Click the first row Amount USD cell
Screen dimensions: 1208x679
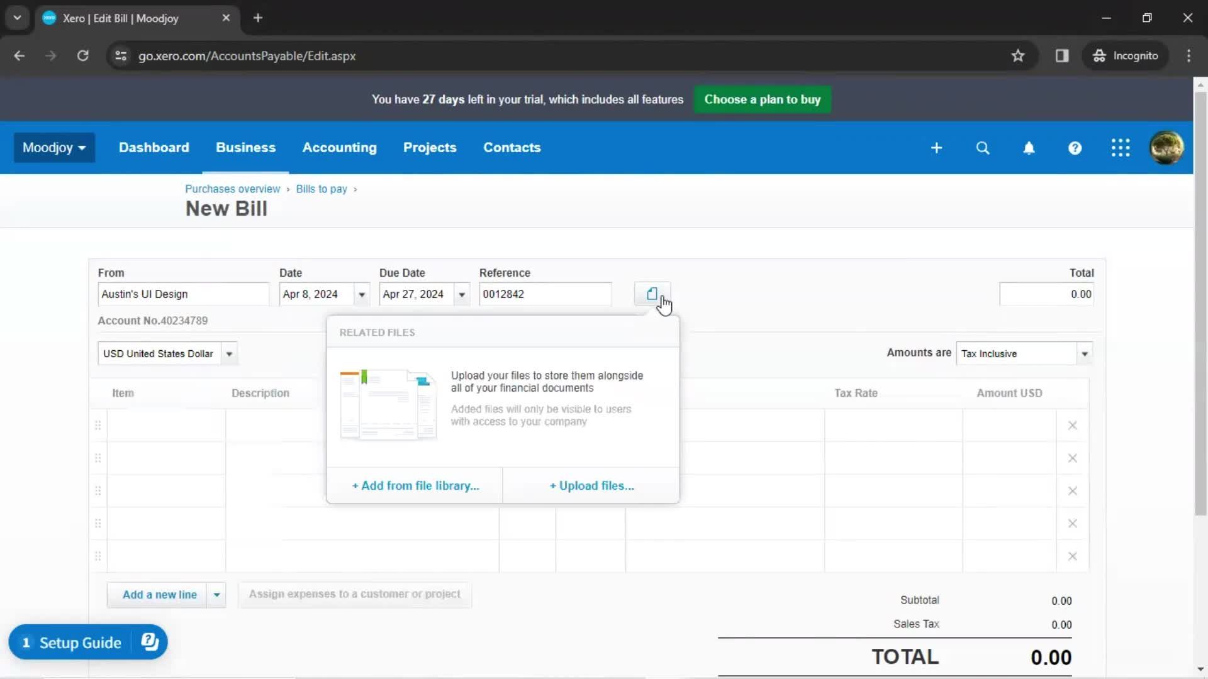[1009, 426]
